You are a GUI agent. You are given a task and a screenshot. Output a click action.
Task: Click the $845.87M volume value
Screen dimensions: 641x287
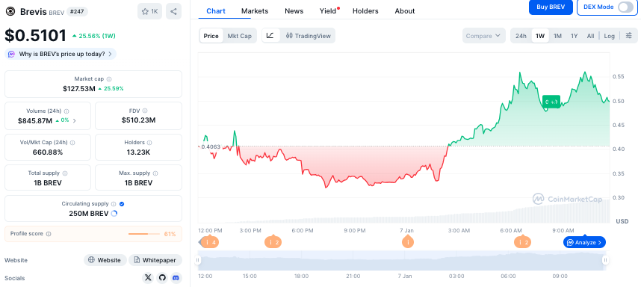(x=35, y=120)
